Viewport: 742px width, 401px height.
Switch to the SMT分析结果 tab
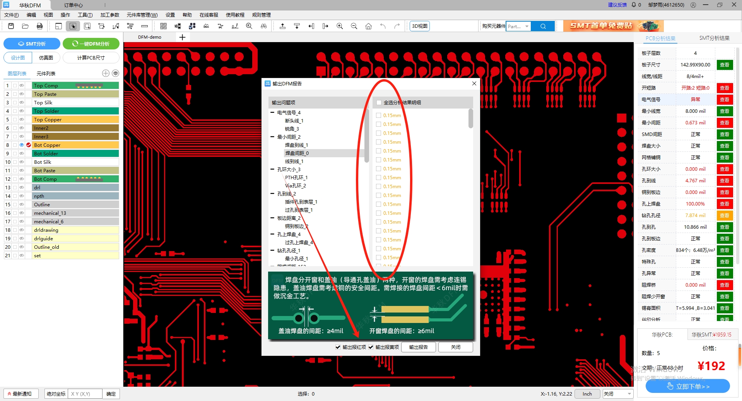714,38
